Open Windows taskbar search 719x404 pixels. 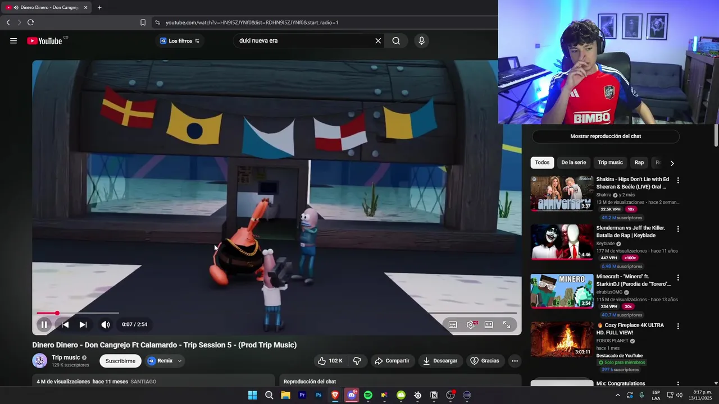click(x=269, y=395)
